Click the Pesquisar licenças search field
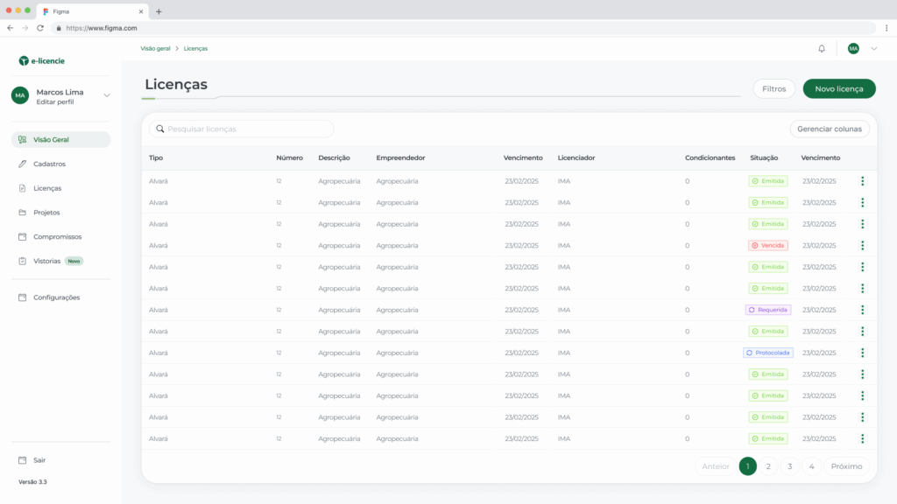897x504 pixels. 245,129
